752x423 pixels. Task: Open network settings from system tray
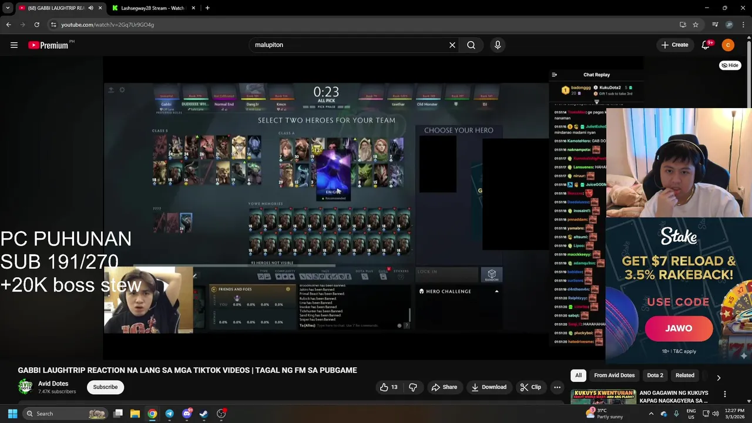click(x=706, y=414)
